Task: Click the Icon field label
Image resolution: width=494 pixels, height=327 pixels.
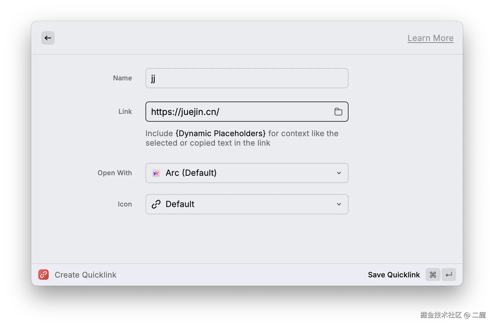Action: (125, 204)
